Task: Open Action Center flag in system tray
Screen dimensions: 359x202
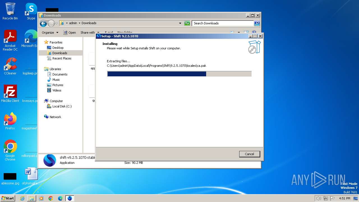Action: 332,198
